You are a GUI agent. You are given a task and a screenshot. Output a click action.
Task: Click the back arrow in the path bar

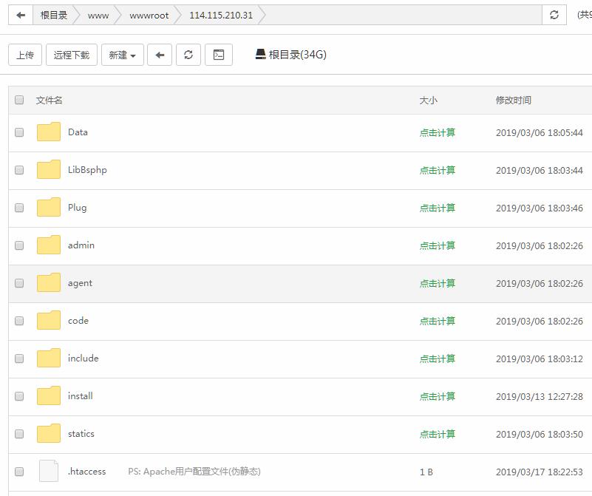pyautogui.click(x=21, y=15)
